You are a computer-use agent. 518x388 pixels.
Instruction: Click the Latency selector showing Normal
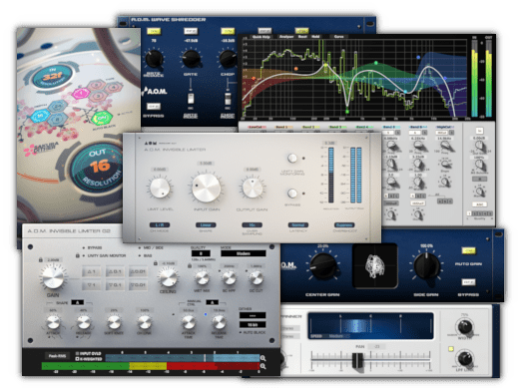[298, 225]
